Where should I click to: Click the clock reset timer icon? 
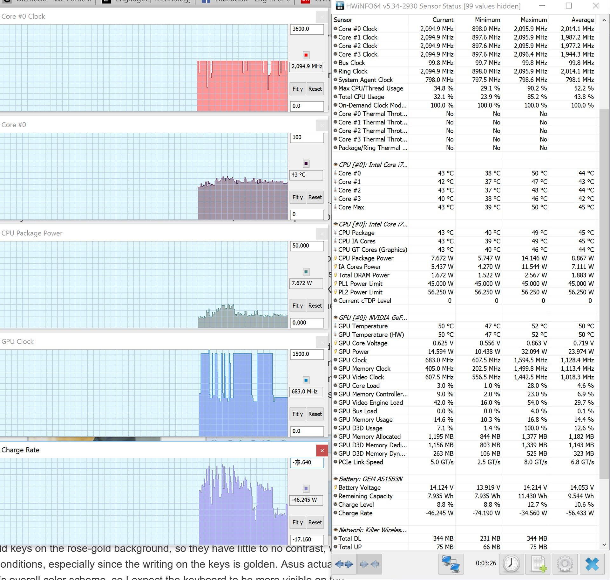(x=511, y=564)
